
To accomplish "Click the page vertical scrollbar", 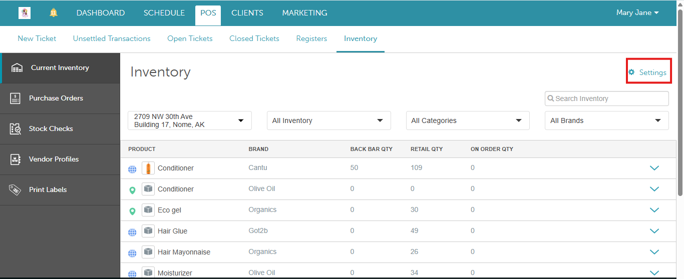I will (680, 102).
